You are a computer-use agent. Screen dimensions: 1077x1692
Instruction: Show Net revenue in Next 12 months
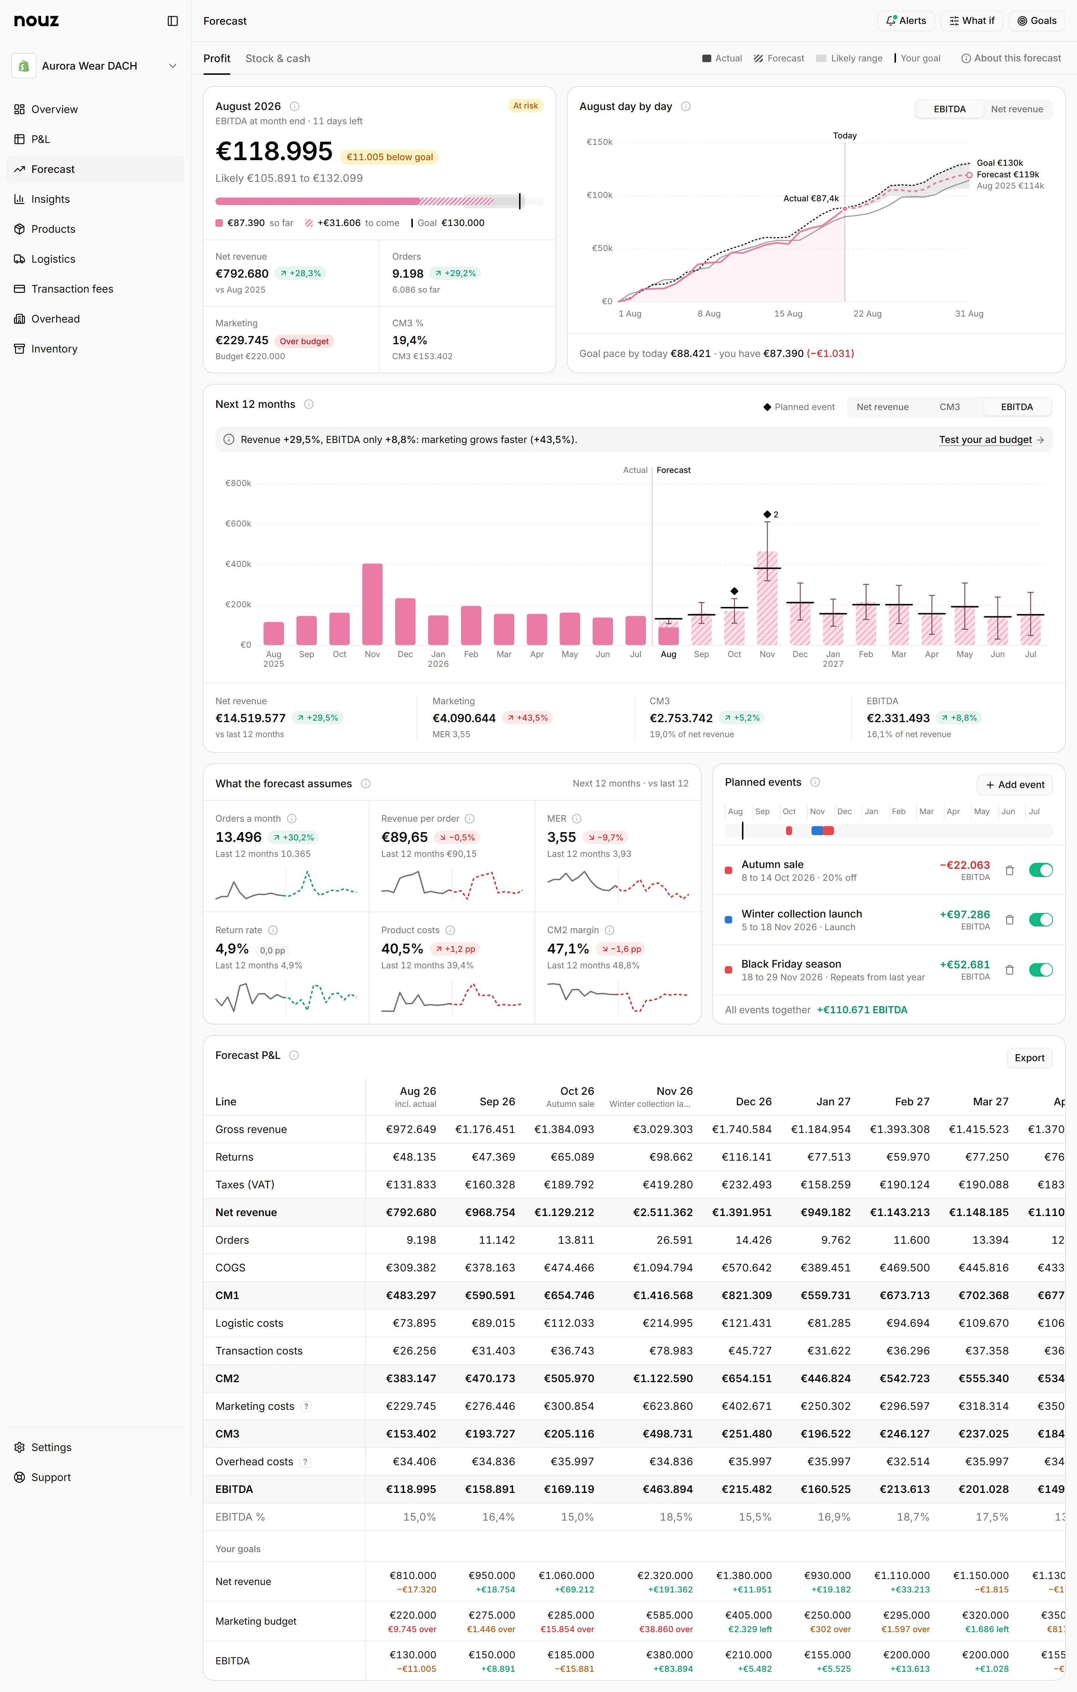tap(882, 407)
